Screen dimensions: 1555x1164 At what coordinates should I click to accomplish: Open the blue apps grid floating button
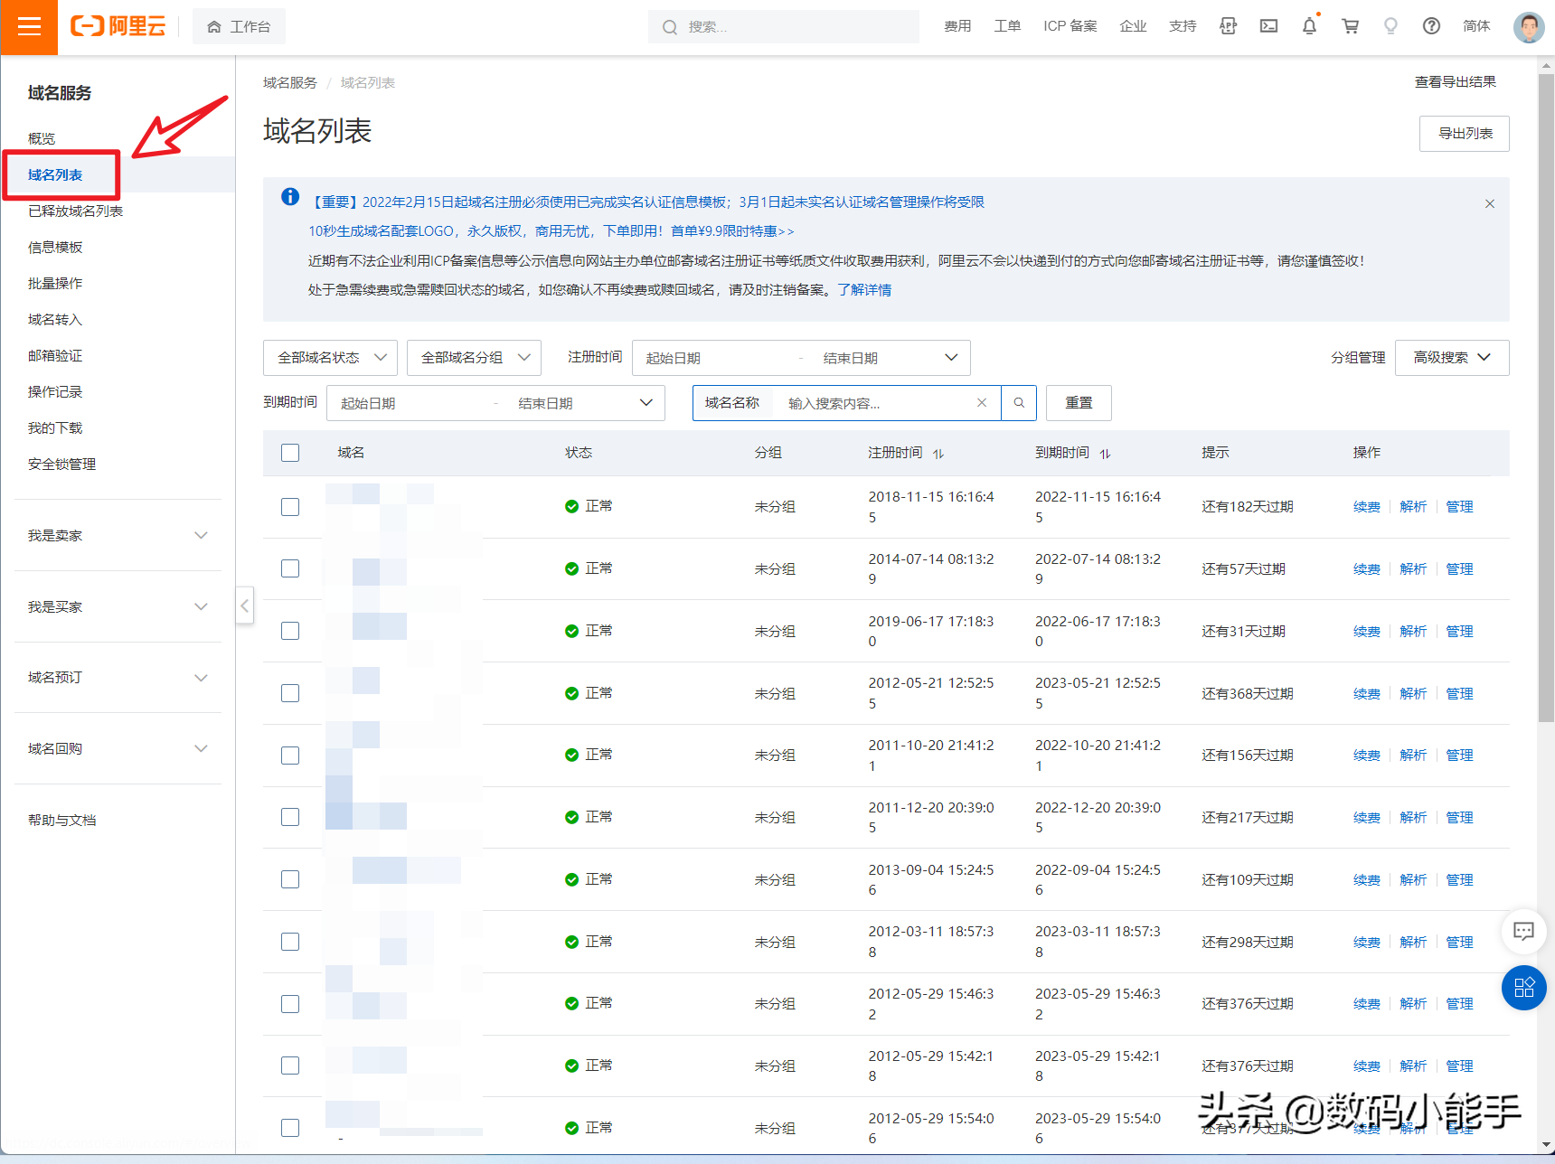[1523, 988]
